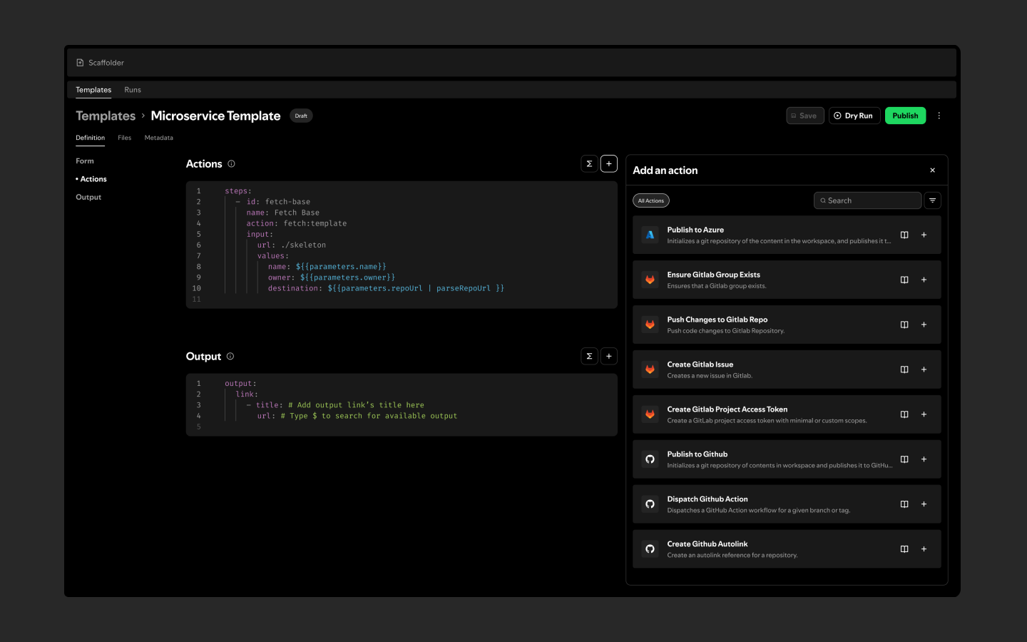Image resolution: width=1027 pixels, height=642 pixels.
Task: Click the Save button
Action: click(x=805, y=116)
